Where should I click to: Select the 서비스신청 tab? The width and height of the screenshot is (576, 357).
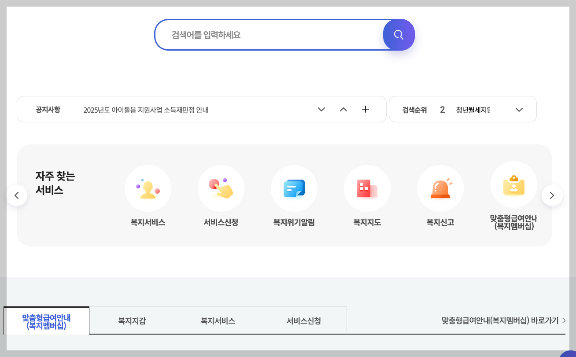[304, 320]
